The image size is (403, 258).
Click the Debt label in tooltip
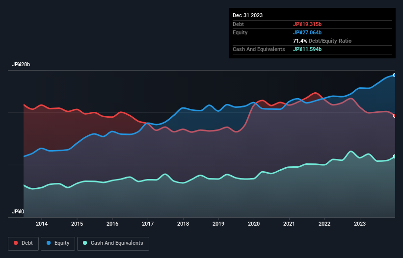point(238,24)
